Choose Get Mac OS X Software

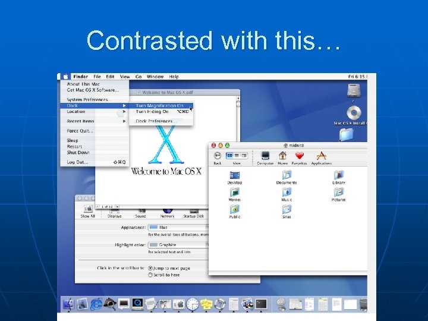pyautogui.click(x=95, y=90)
